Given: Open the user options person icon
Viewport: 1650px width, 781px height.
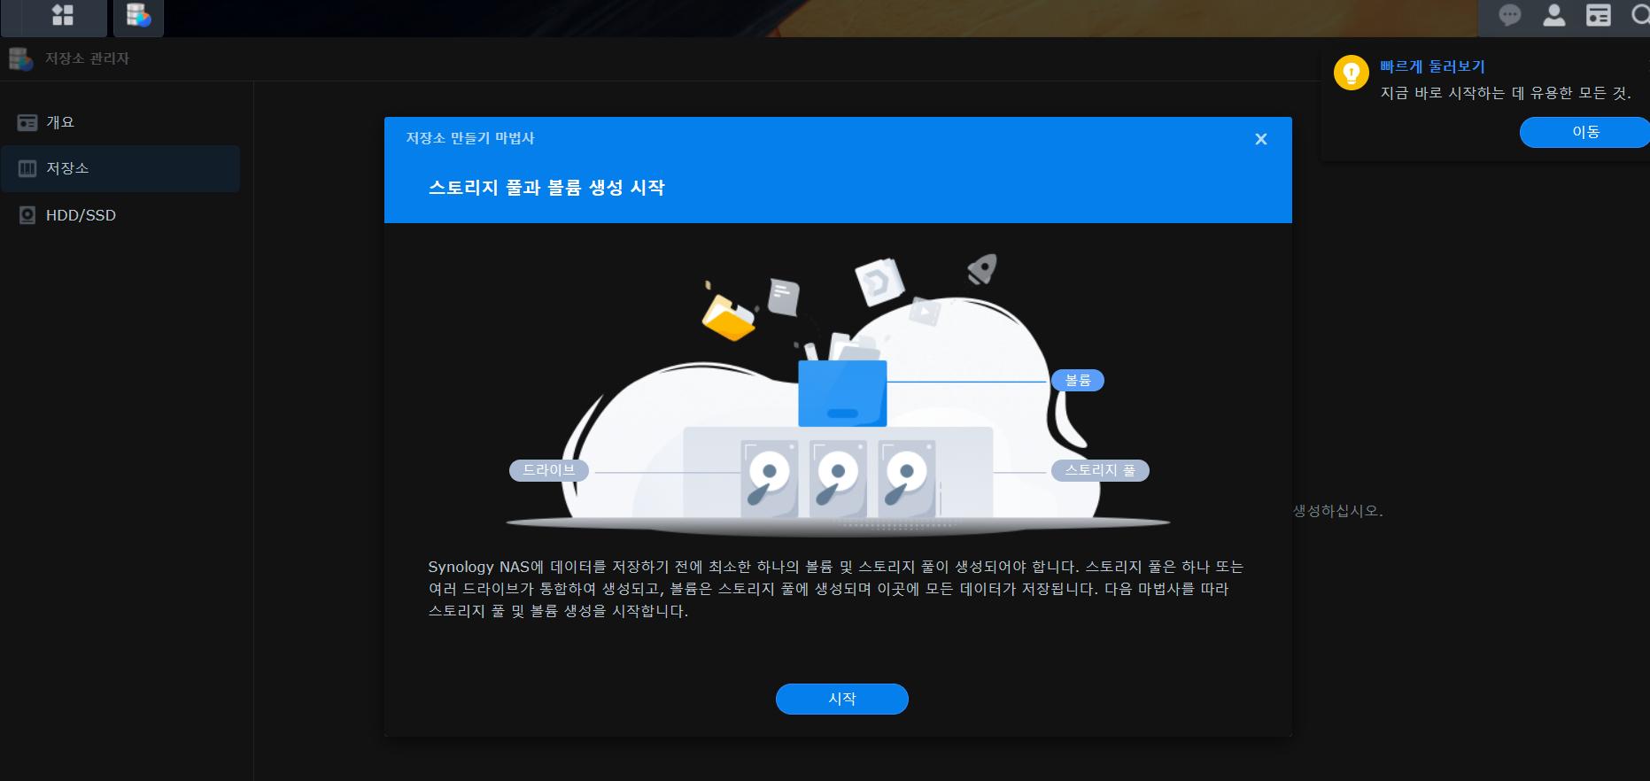Looking at the screenshot, I should point(1553,16).
